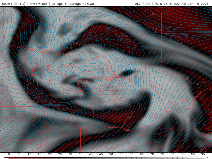
Task: Click the colorbar label "35"
Action: click(x=81, y=154)
